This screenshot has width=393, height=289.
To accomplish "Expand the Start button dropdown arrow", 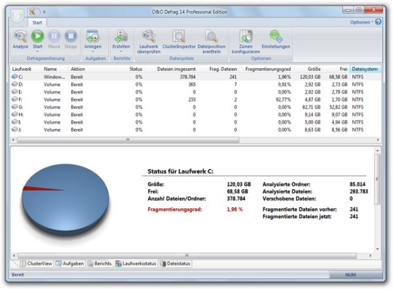I will (37, 51).
